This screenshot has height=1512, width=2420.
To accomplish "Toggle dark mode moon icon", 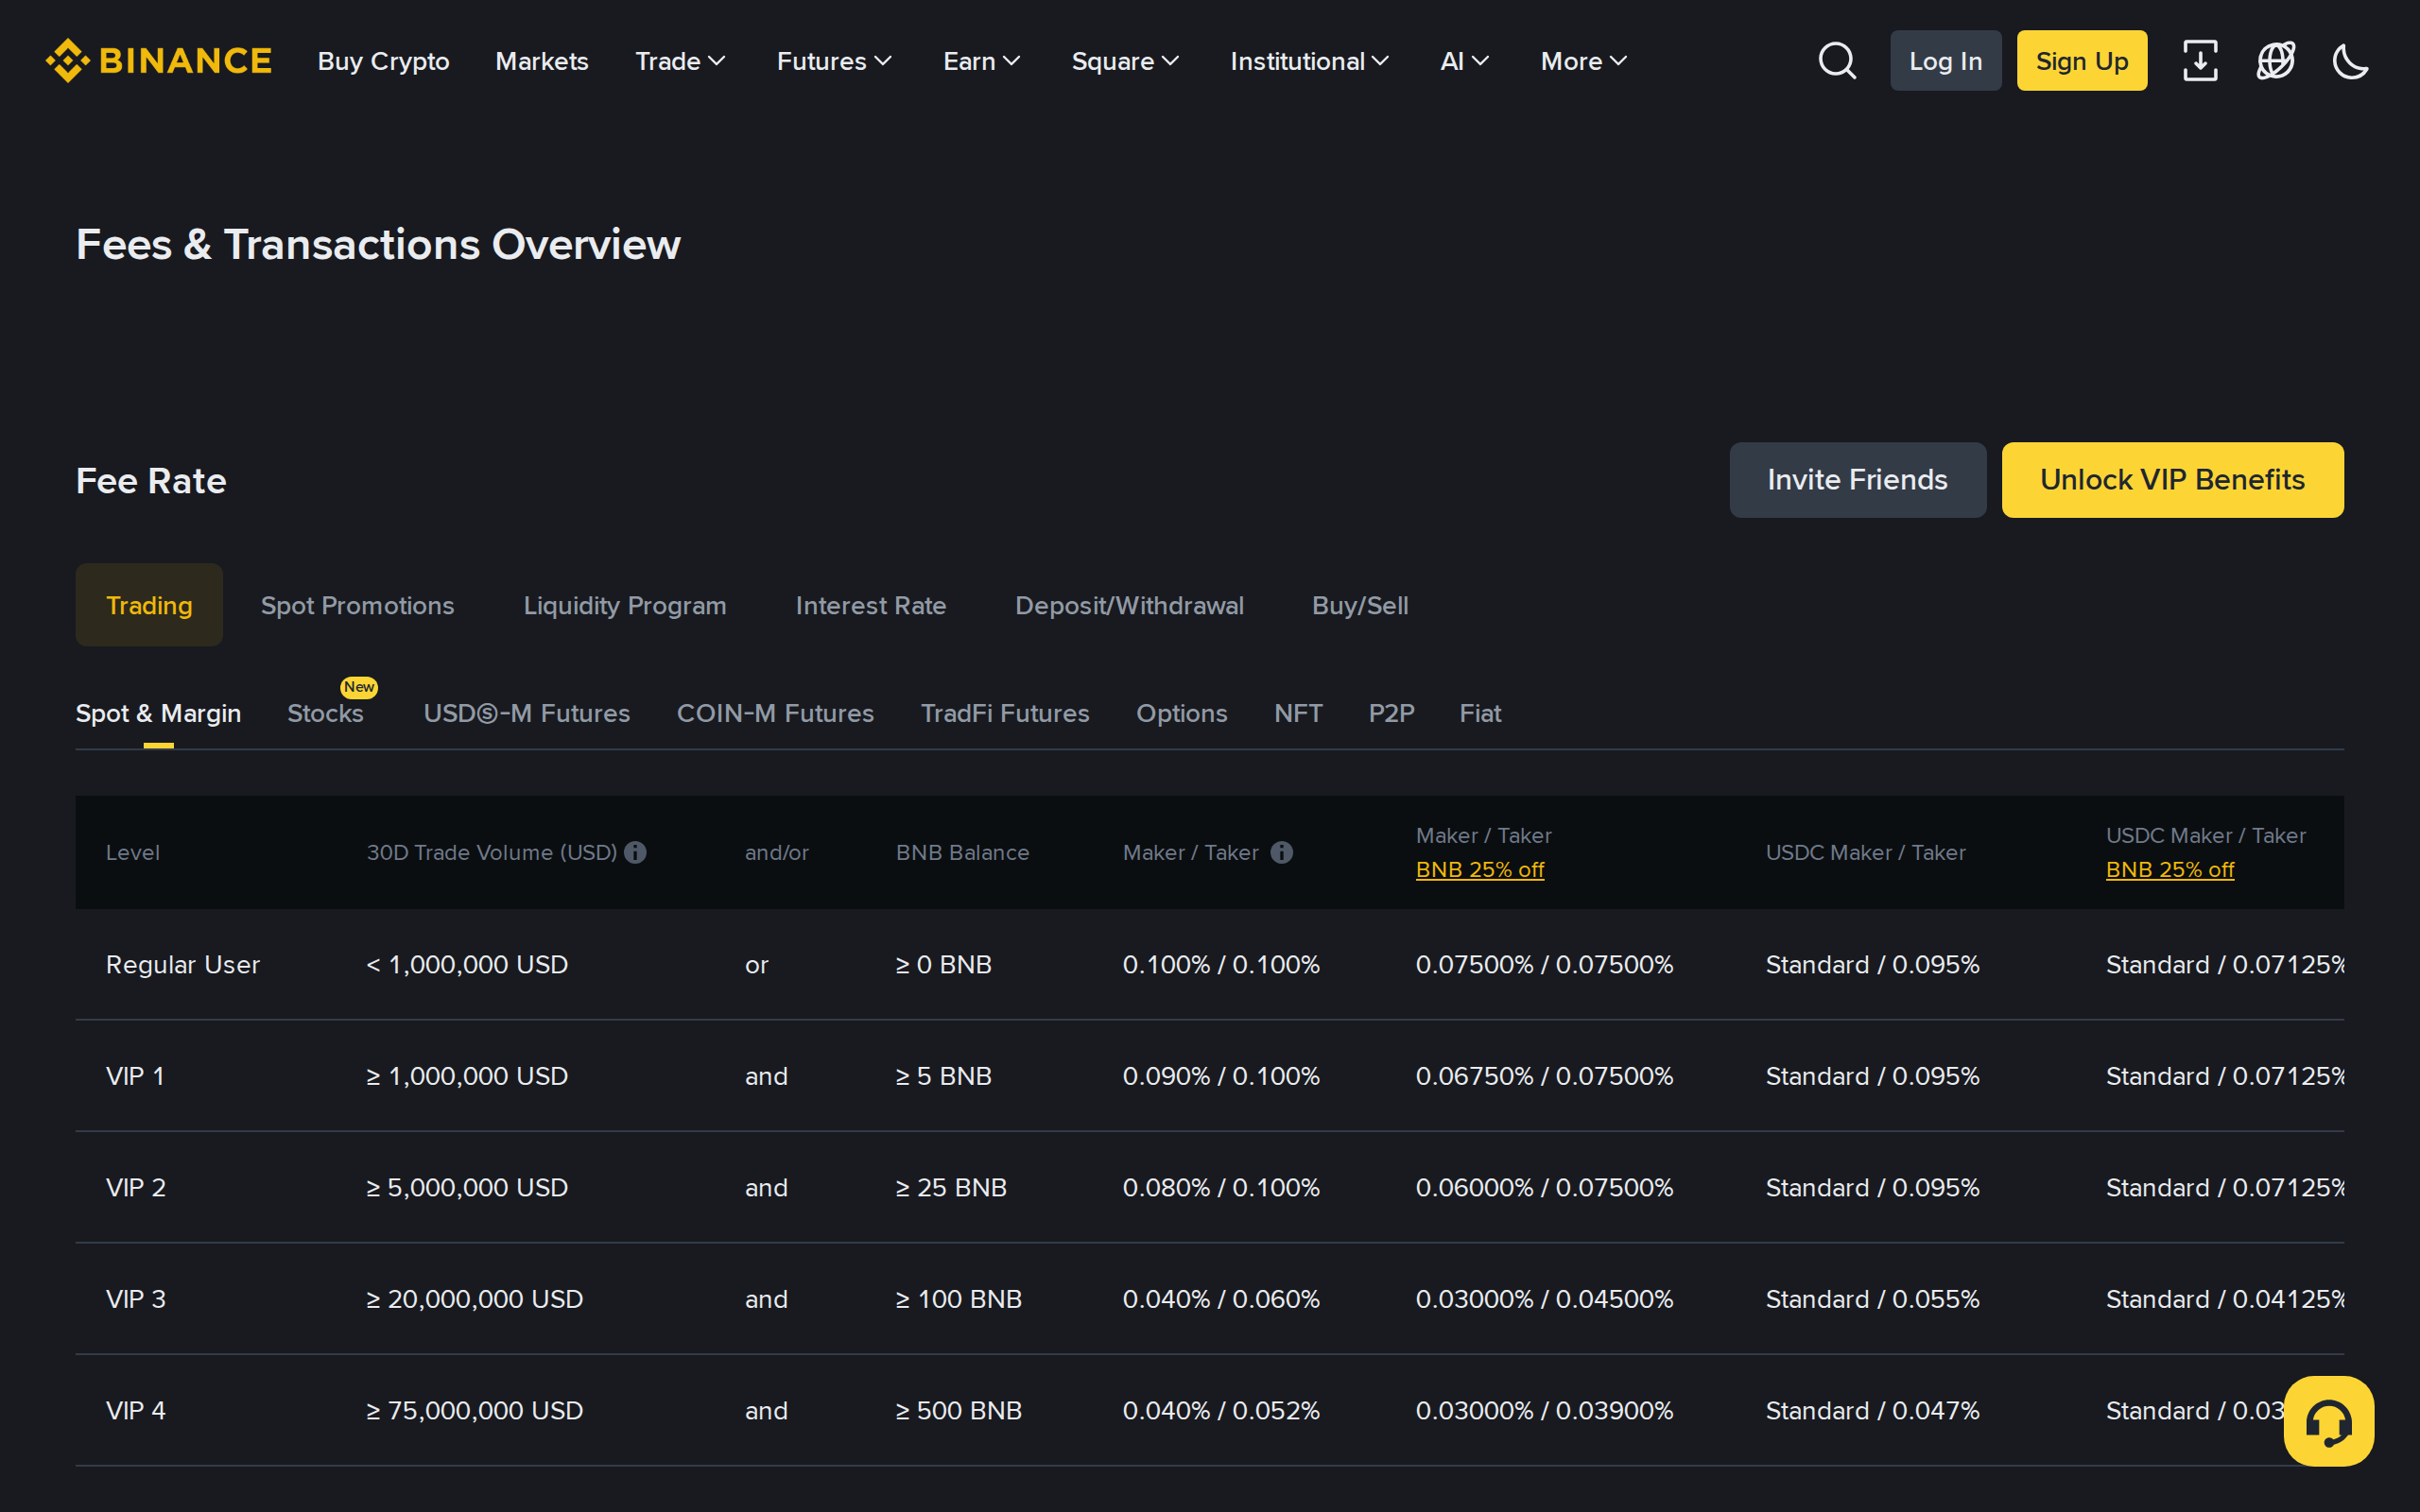I will click(x=2351, y=61).
